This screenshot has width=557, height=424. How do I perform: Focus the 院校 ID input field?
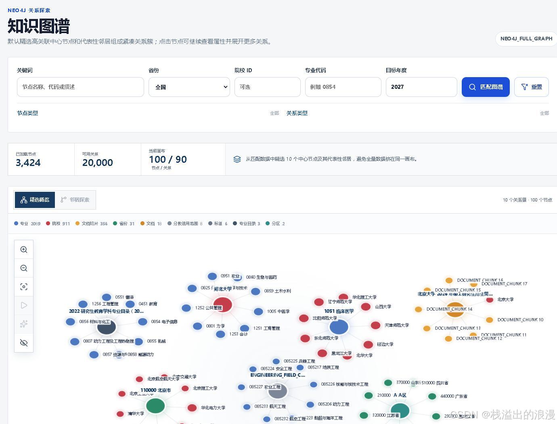point(268,87)
